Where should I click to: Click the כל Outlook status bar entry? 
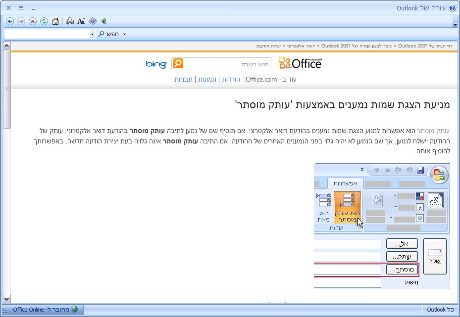(440, 310)
